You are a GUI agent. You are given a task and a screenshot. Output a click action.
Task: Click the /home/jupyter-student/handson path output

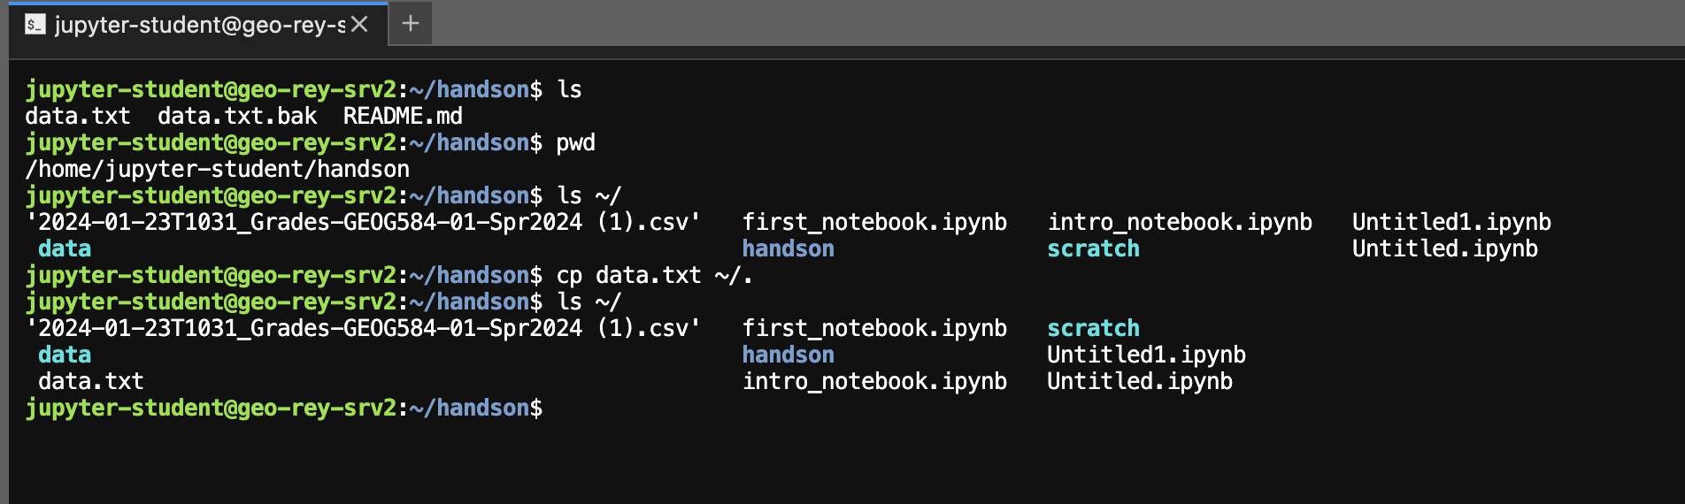click(218, 169)
